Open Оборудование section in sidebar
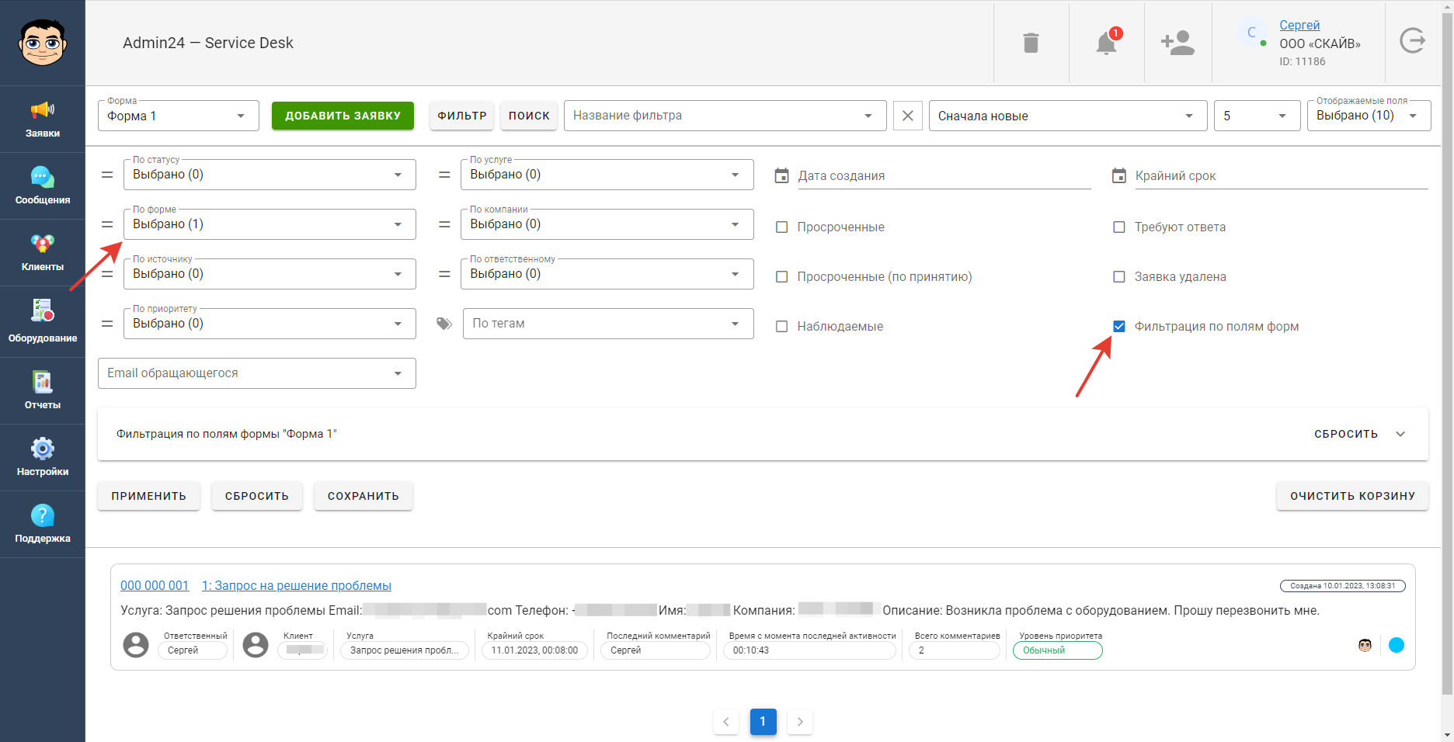 tap(43, 321)
